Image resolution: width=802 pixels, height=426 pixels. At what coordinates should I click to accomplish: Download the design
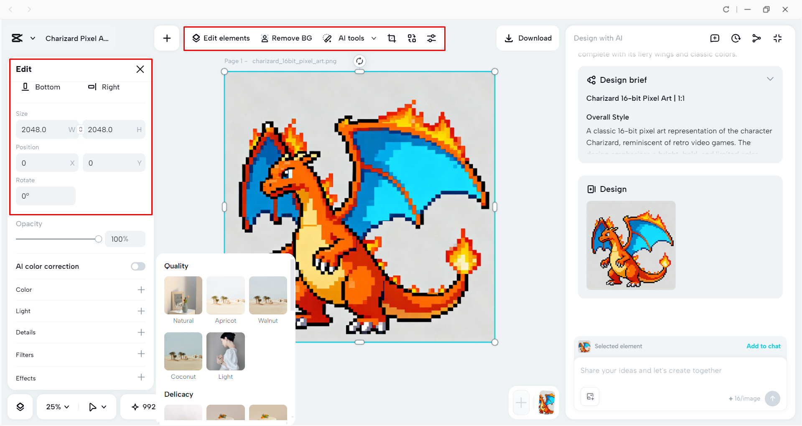click(x=528, y=38)
